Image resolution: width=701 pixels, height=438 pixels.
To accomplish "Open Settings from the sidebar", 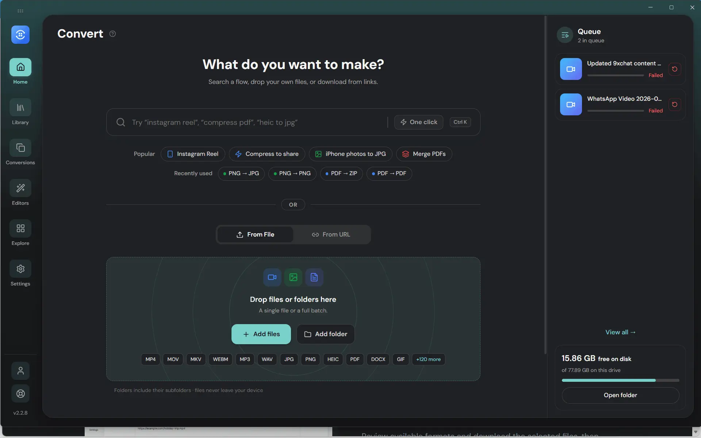I will 20,273.
